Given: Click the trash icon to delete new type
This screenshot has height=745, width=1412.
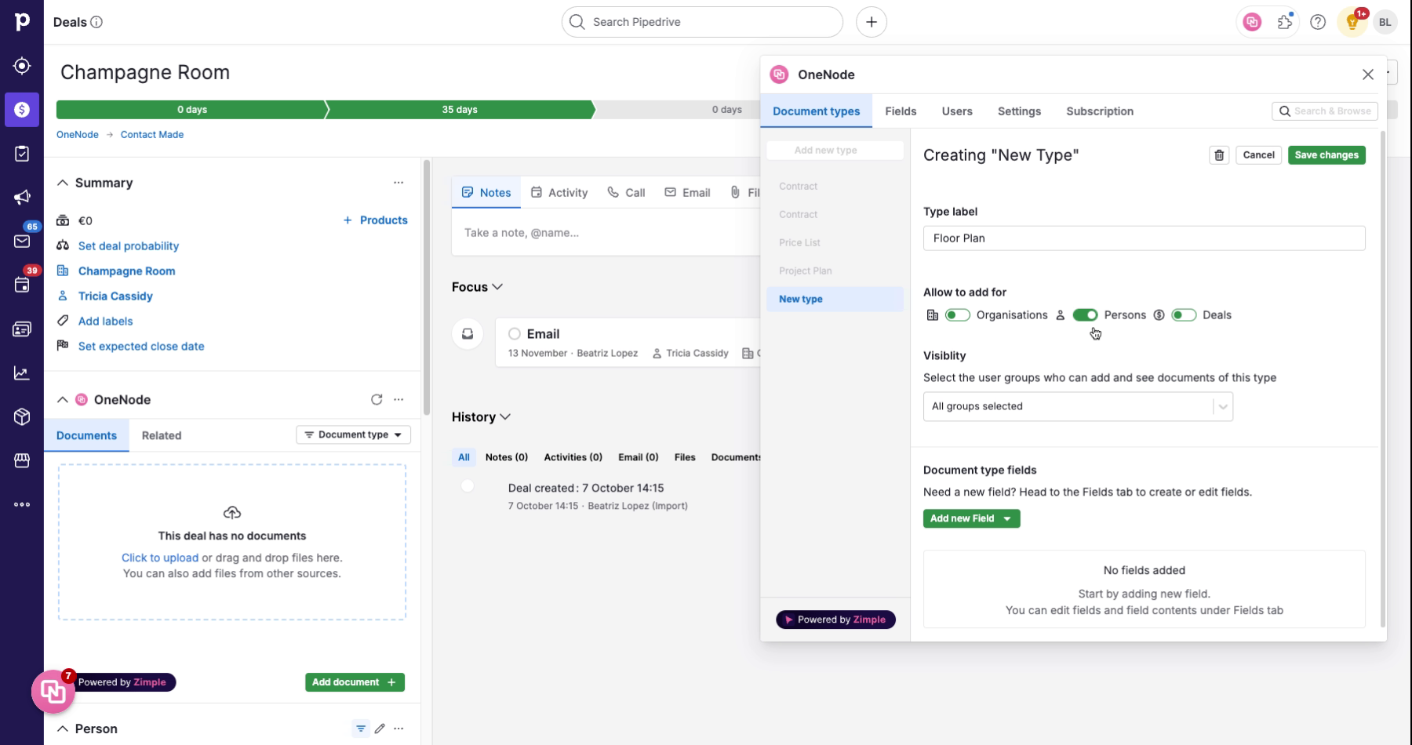Looking at the screenshot, I should tap(1219, 155).
